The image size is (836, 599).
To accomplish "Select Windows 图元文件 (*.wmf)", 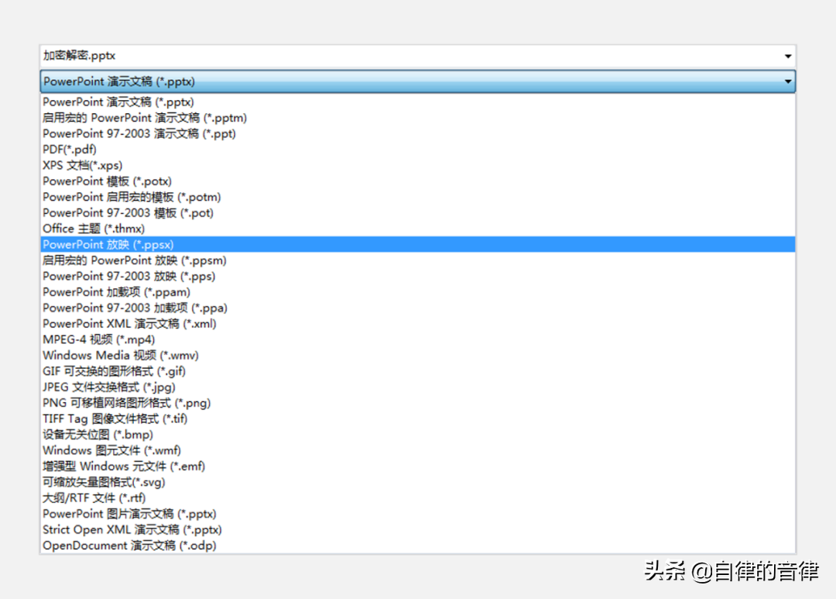I will click(418, 450).
